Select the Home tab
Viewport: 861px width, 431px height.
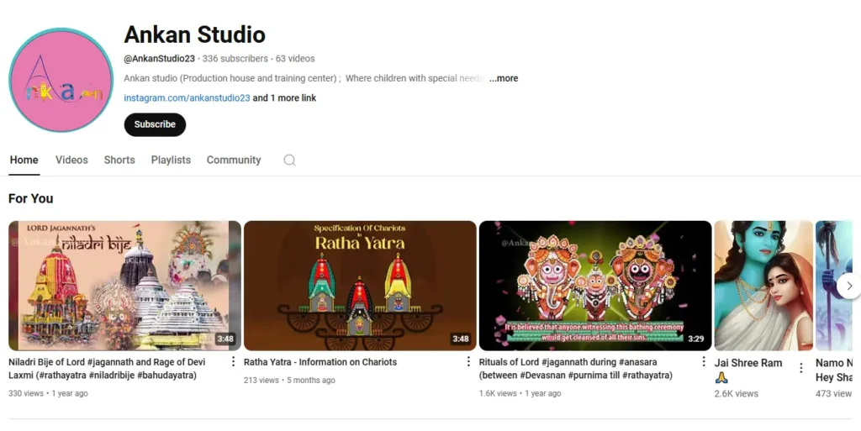tap(24, 160)
